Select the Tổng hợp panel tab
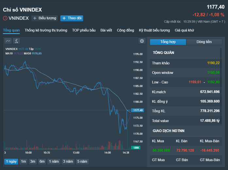Screen dimensions: 228x170 [x=168, y=42]
